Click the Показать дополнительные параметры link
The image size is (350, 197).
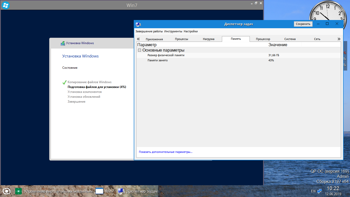(x=166, y=152)
